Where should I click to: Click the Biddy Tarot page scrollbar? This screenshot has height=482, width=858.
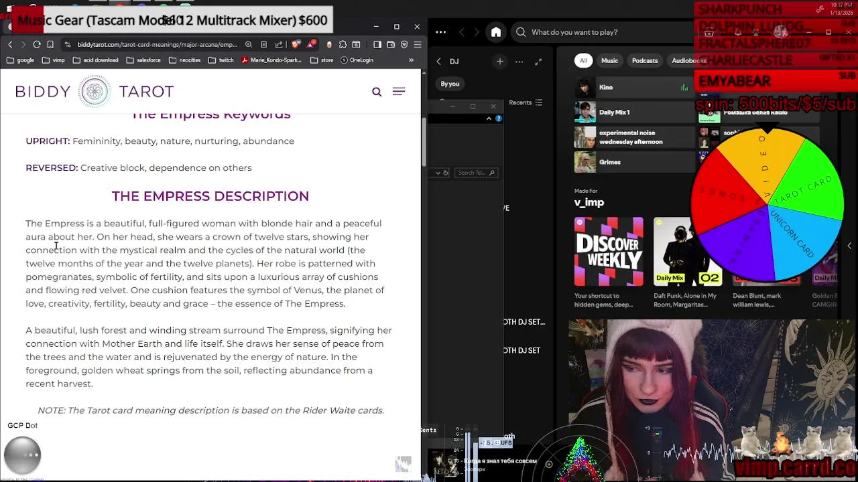pos(424,142)
